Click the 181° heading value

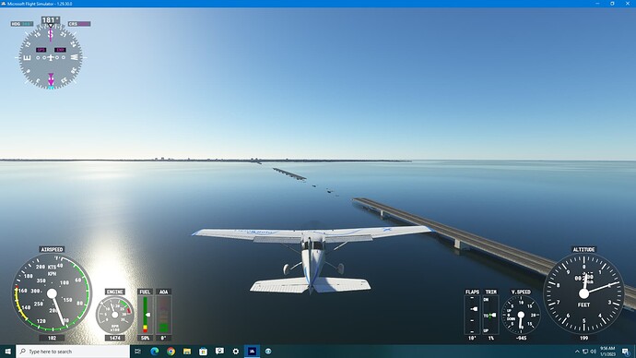click(x=51, y=20)
